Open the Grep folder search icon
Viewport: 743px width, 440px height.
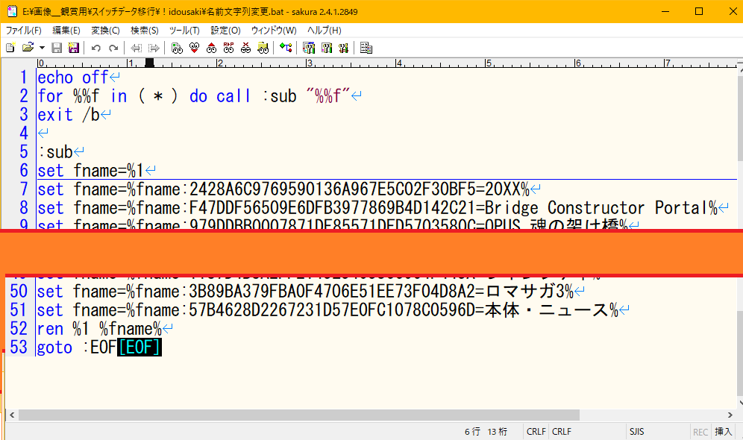click(263, 48)
